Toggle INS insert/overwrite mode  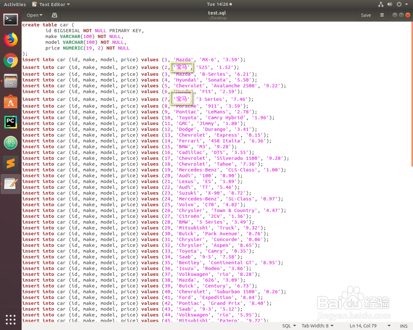pos(404,326)
